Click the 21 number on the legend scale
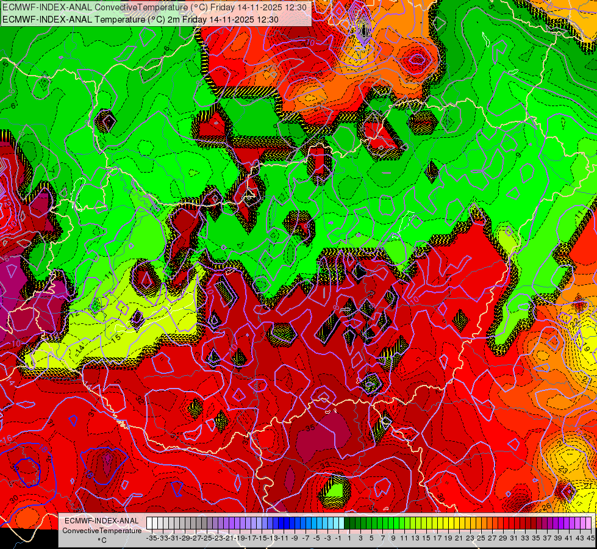The width and height of the screenshot is (597, 549). 459,538
